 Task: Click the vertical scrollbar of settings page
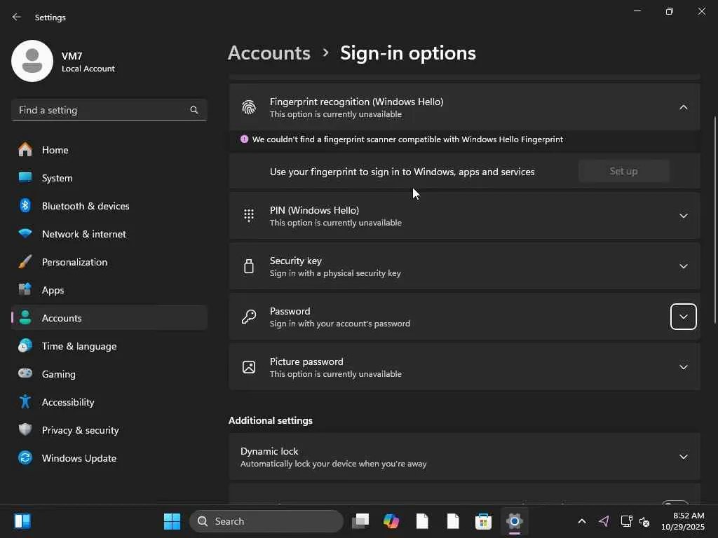[x=714, y=219]
